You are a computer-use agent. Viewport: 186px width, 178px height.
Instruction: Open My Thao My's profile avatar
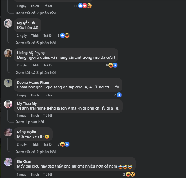(x=8, y=104)
